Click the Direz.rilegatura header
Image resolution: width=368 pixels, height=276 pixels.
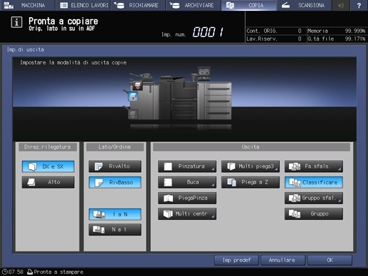coord(48,147)
